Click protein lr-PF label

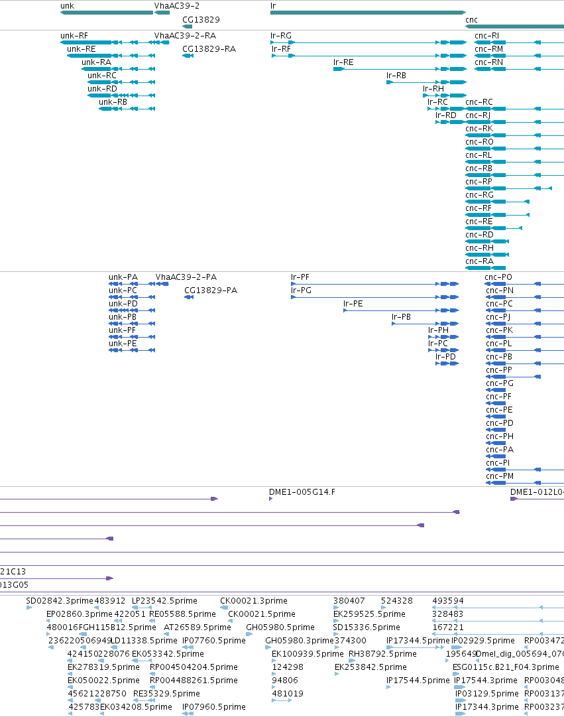point(300,277)
